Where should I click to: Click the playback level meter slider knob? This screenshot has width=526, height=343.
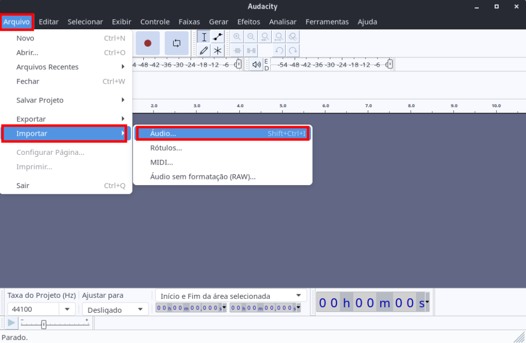click(x=389, y=64)
